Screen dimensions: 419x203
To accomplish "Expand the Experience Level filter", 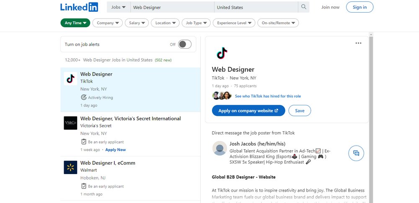I will [234, 23].
